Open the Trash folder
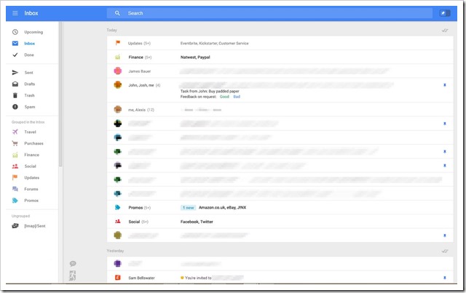This screenshot has width=466, height=293. tap(29, 95)
